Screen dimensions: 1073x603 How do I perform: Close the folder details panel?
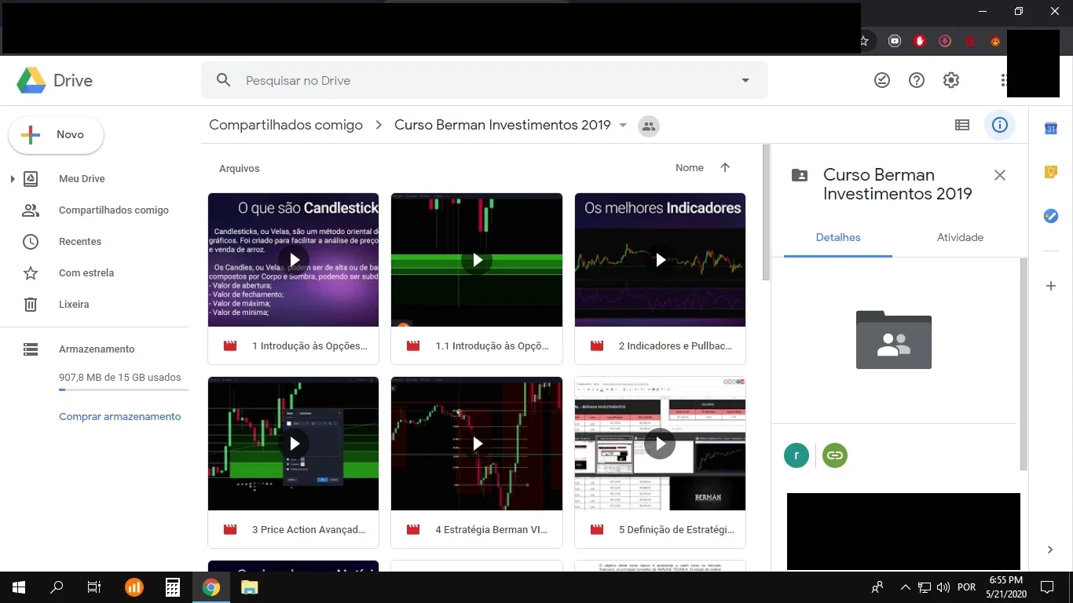tap(1000, 175)
